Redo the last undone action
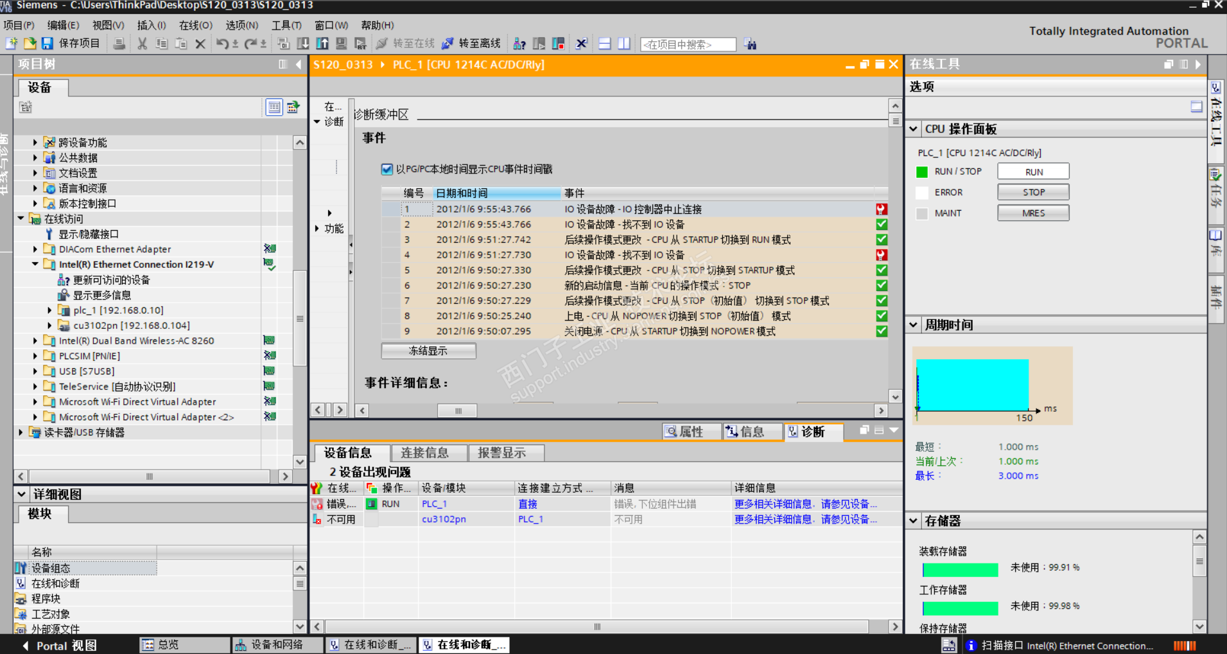 (x=250, y=44)
